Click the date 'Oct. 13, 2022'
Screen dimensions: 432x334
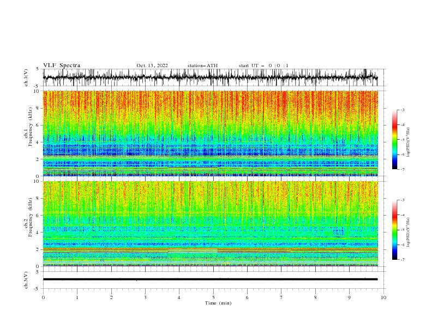coord(152,65)
